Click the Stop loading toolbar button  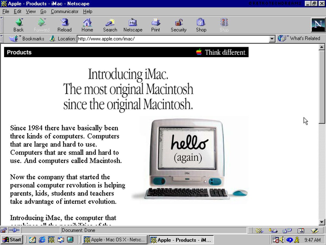pyautogui.click(x=224, y=25)
